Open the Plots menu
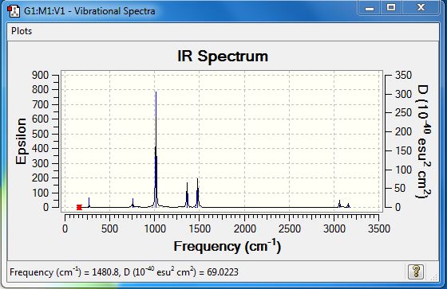Viewport: 447px width, 289px height. pyautogui.click(x=22, y=31)
